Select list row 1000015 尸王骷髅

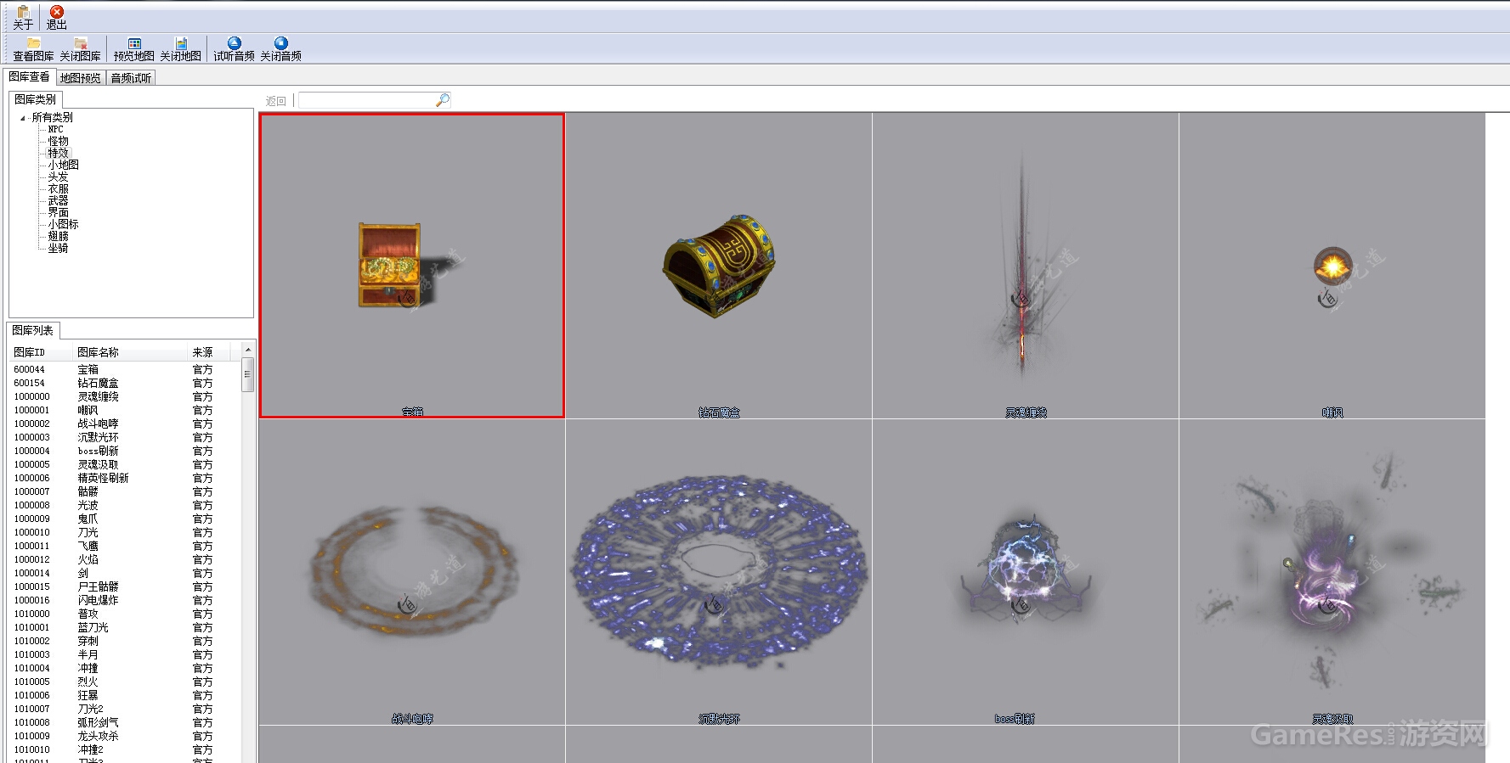coord(125,586)
